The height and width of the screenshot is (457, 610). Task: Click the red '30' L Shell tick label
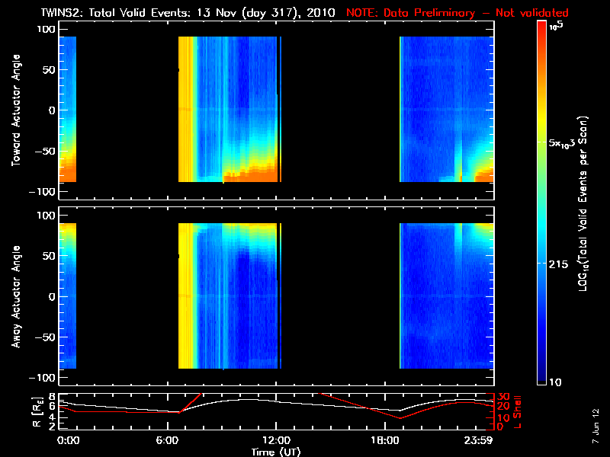[503, 397]
